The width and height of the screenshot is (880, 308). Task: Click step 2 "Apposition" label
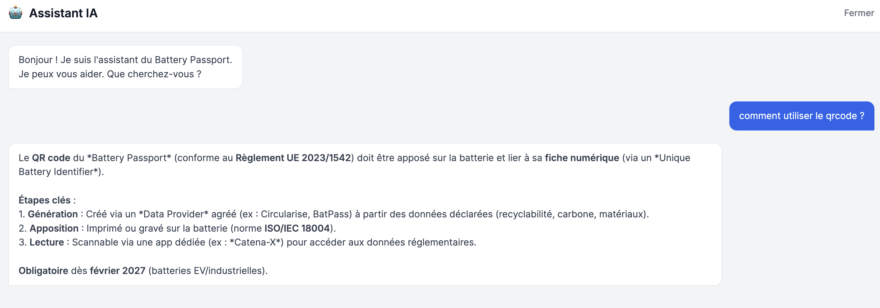coord(54,228)
